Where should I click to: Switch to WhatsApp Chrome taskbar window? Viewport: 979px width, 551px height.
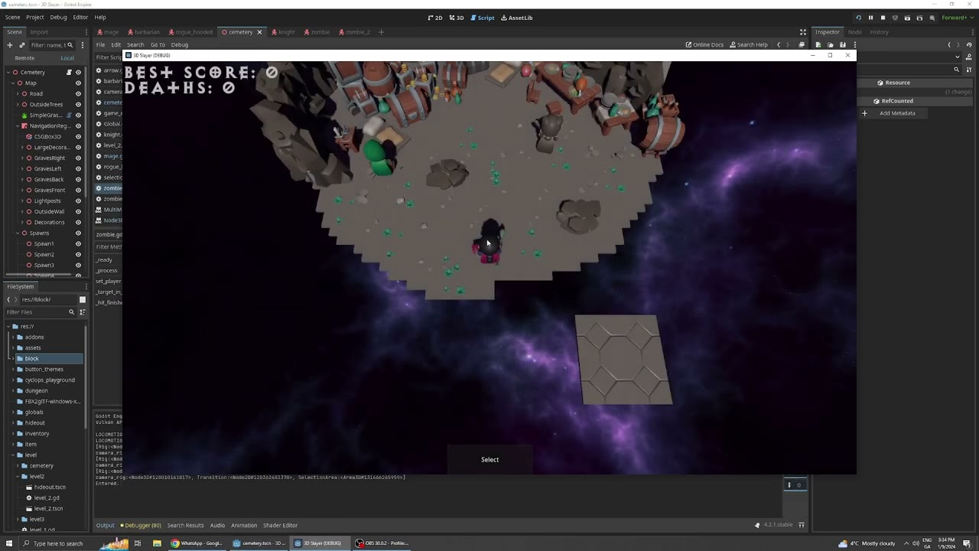point(197,543)
